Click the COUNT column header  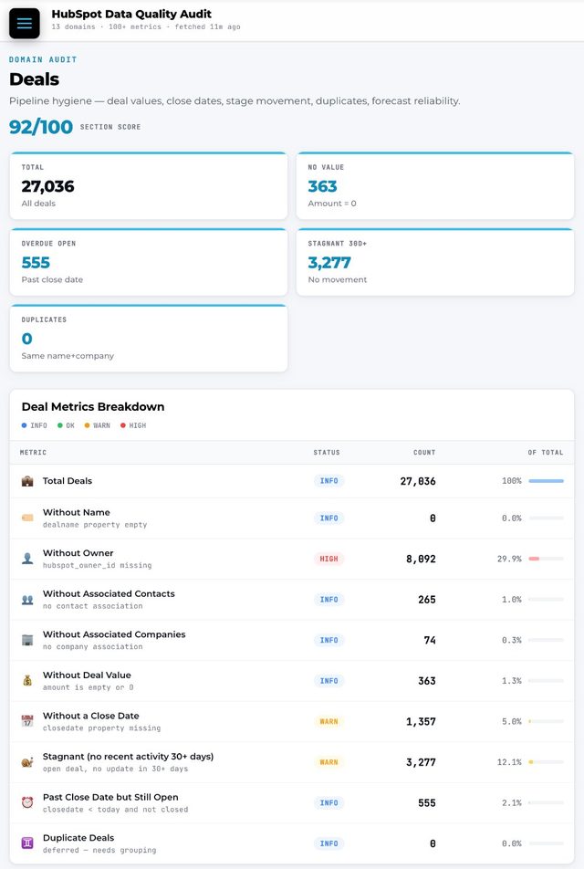click(424, 453)
